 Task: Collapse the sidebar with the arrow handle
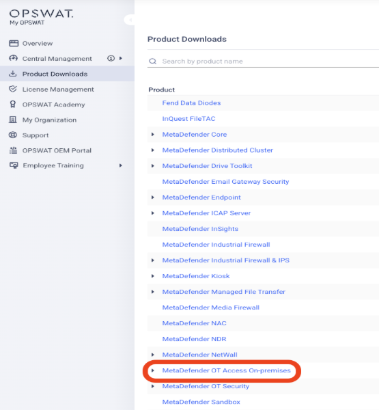130,20
